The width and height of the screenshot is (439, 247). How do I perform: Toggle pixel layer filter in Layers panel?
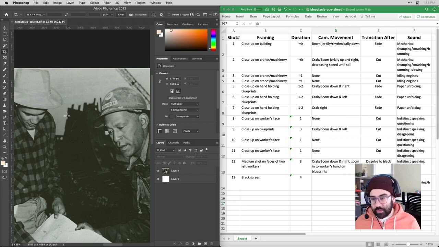tap(179, 150)
